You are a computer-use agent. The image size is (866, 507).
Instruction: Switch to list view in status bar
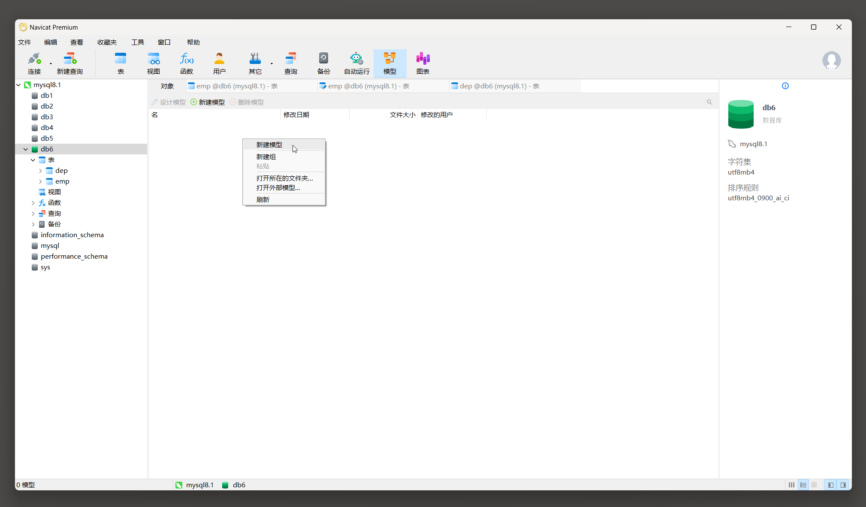(x=803, y=485)
